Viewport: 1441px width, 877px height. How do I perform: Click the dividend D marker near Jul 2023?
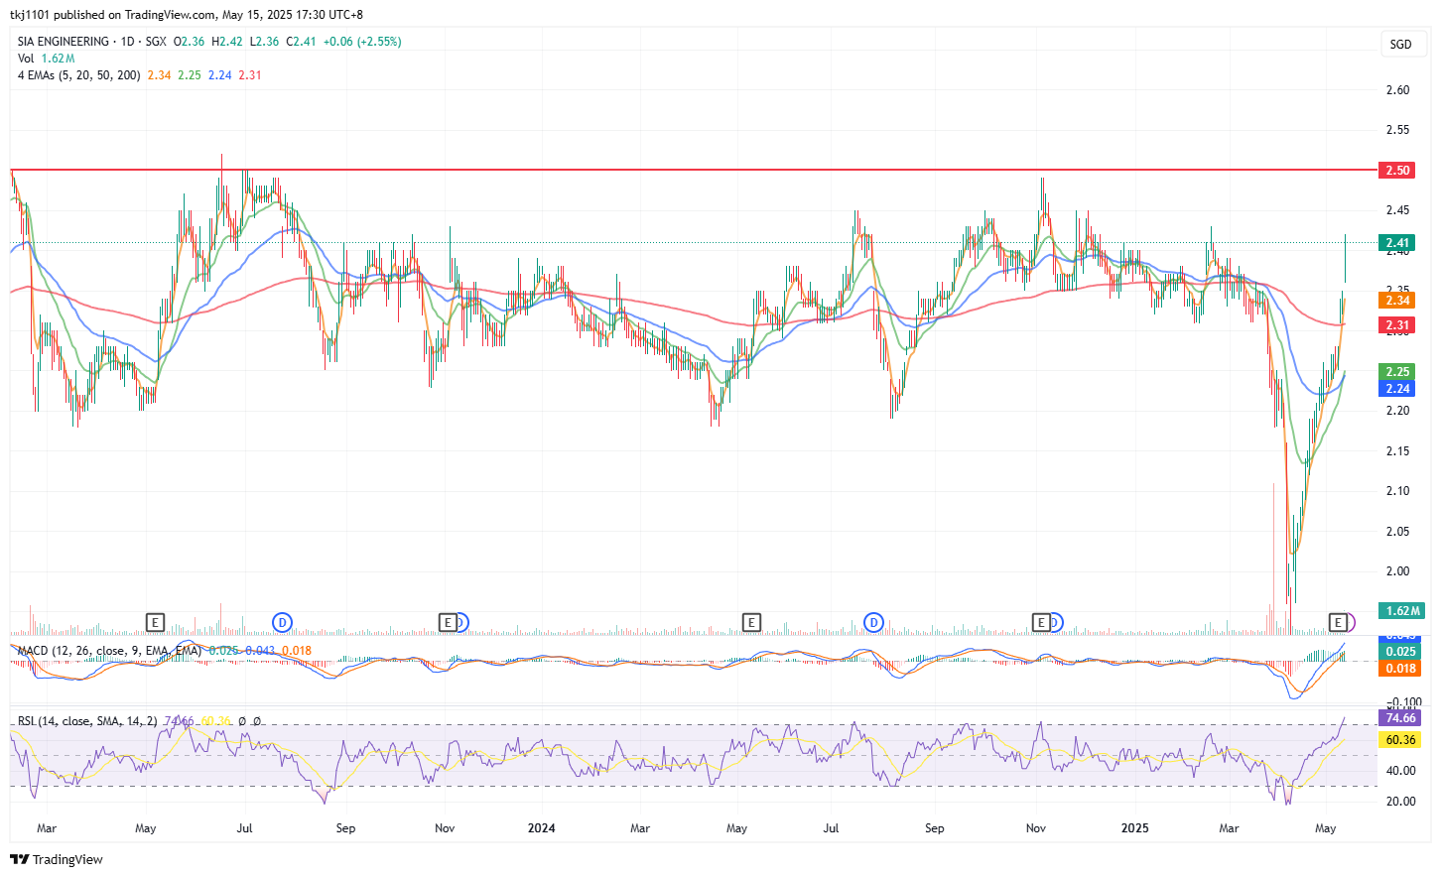tap(282, 622)
